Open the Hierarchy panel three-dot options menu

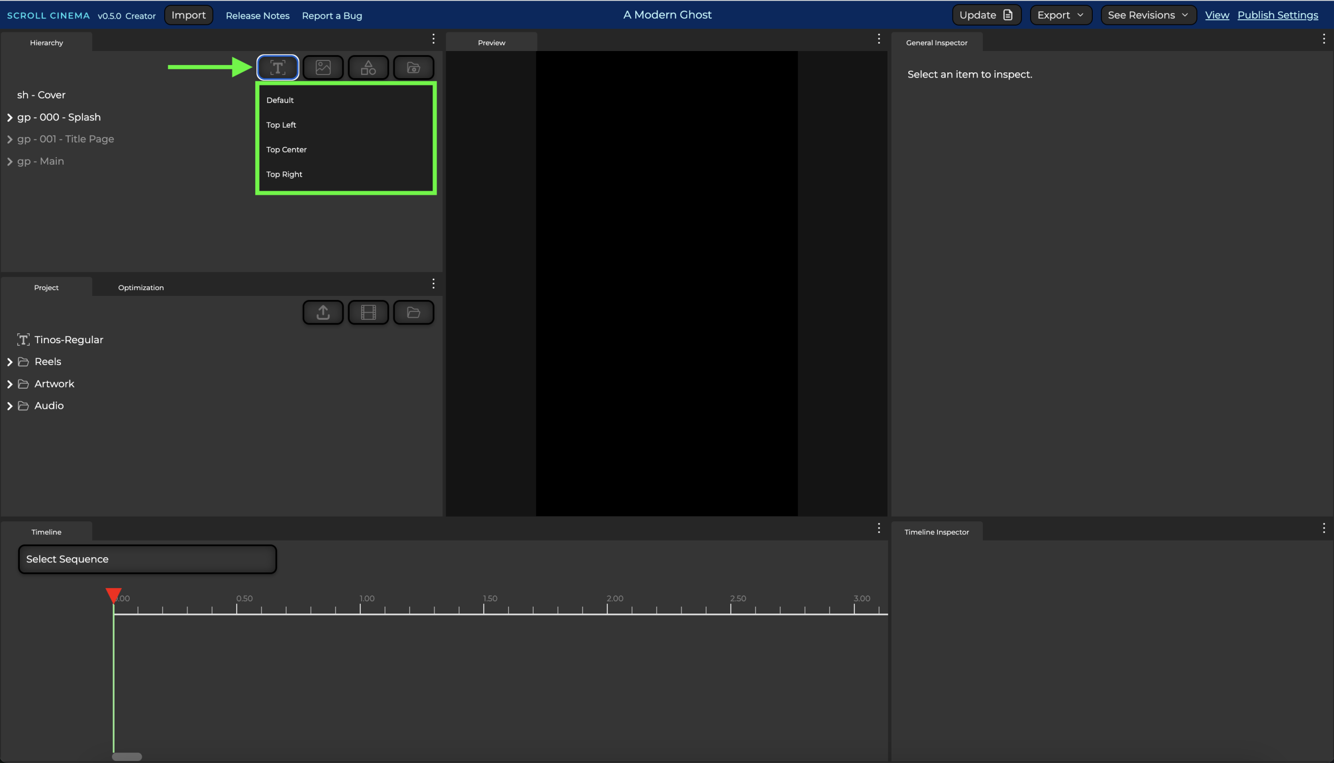pos(433,39)
